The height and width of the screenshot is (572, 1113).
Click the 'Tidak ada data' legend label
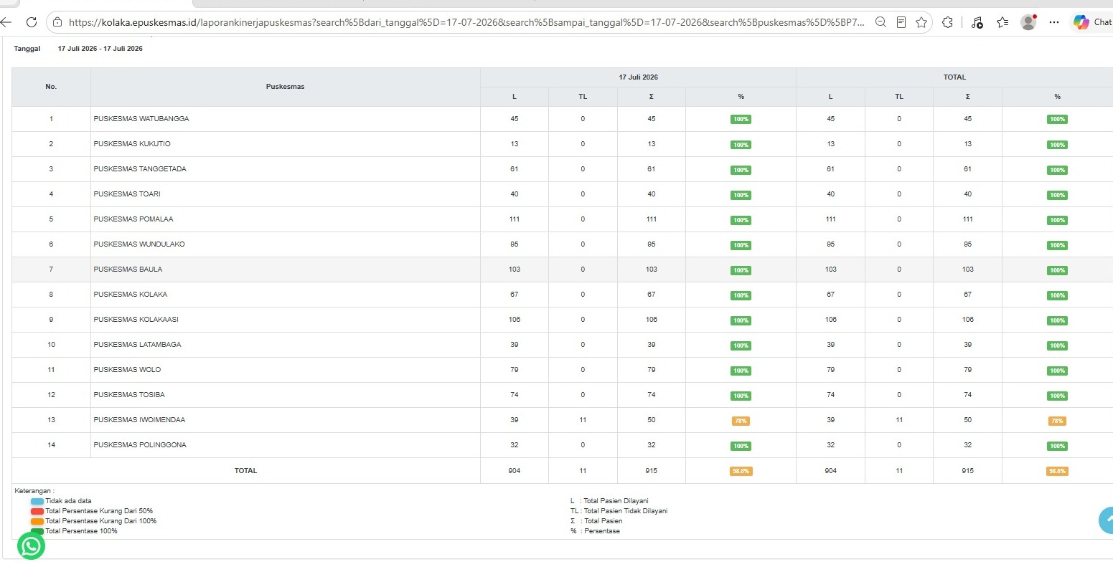pyautogui.click(x=68, y=501)
